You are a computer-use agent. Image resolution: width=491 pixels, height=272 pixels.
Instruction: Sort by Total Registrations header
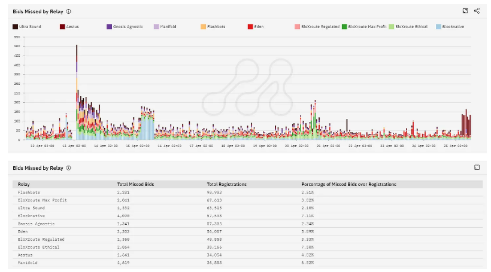(227, 185)
